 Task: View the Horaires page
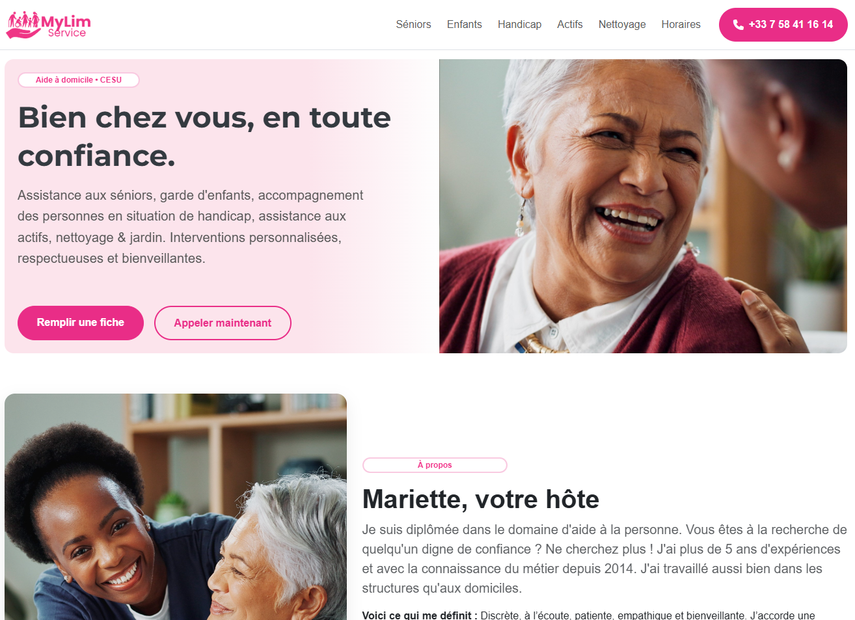[681, 24]
